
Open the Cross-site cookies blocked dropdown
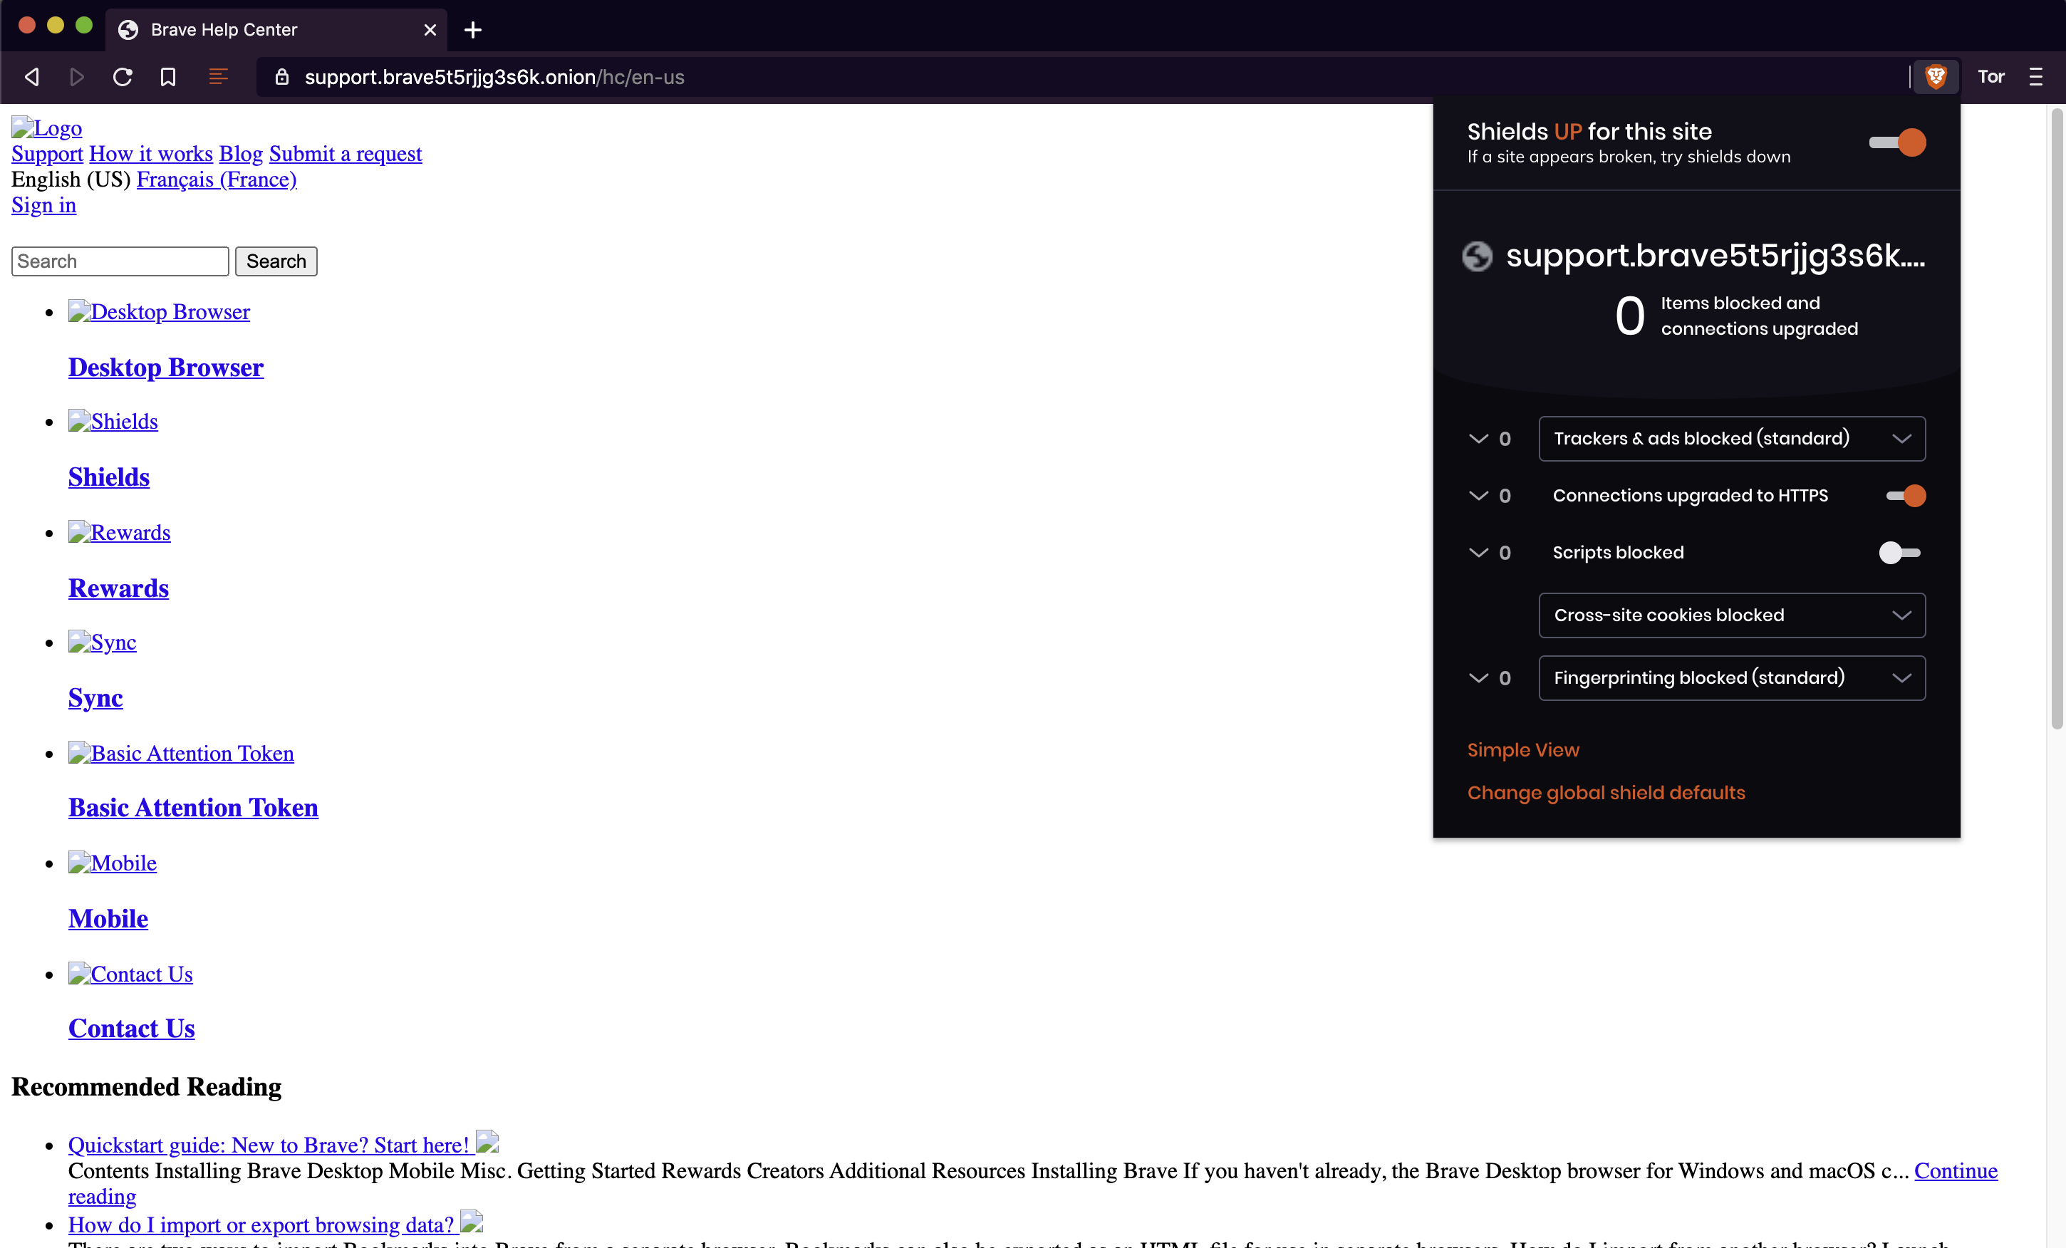(x=1902, y=615)
